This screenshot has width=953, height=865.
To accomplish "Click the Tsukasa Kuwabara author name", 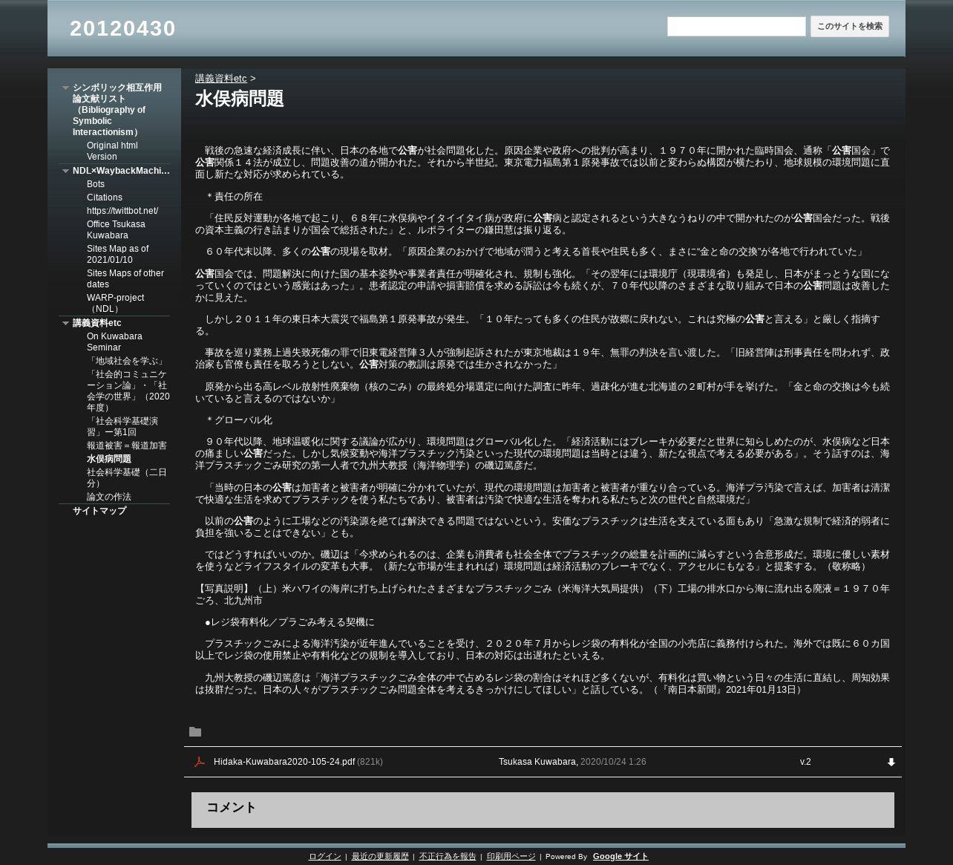I will [x=537, y=762].
